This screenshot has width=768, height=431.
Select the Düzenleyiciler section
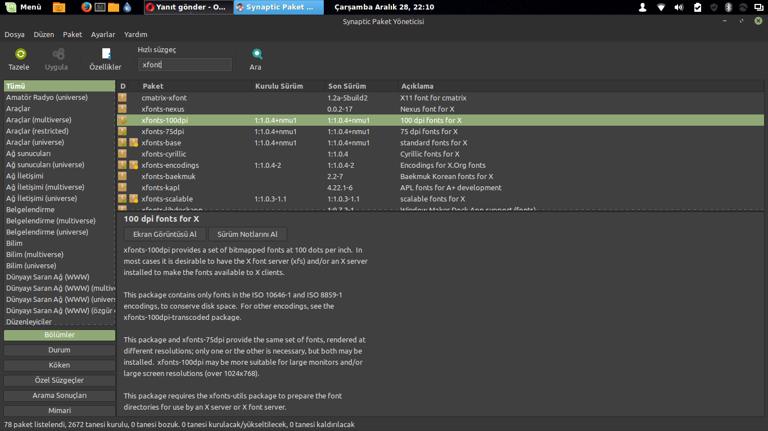(x=59, y=322)
